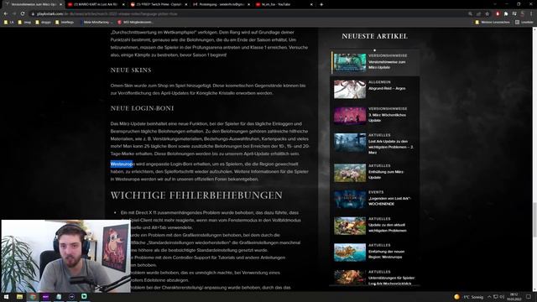Close the Versionshinweise zum März-Update tab
The width and height of the screenshot is (537, 302).
point(61,4)
